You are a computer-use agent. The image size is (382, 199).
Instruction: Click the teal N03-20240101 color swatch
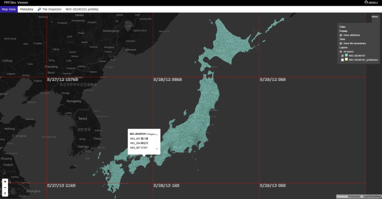pyautogui.click(x=347, y=55)
